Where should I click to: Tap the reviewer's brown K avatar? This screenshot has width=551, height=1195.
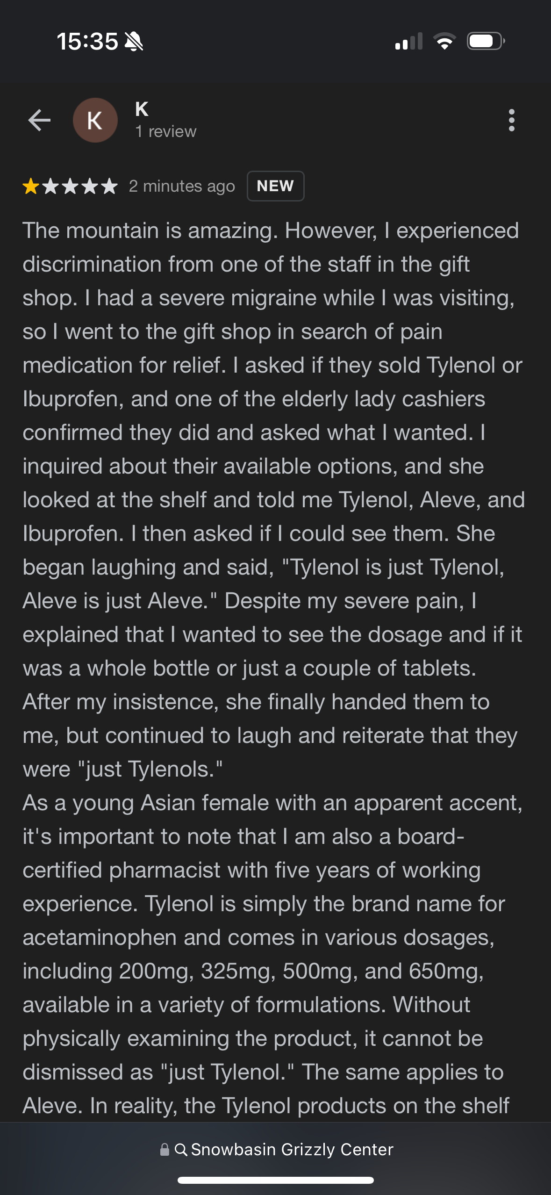[95, 121]
